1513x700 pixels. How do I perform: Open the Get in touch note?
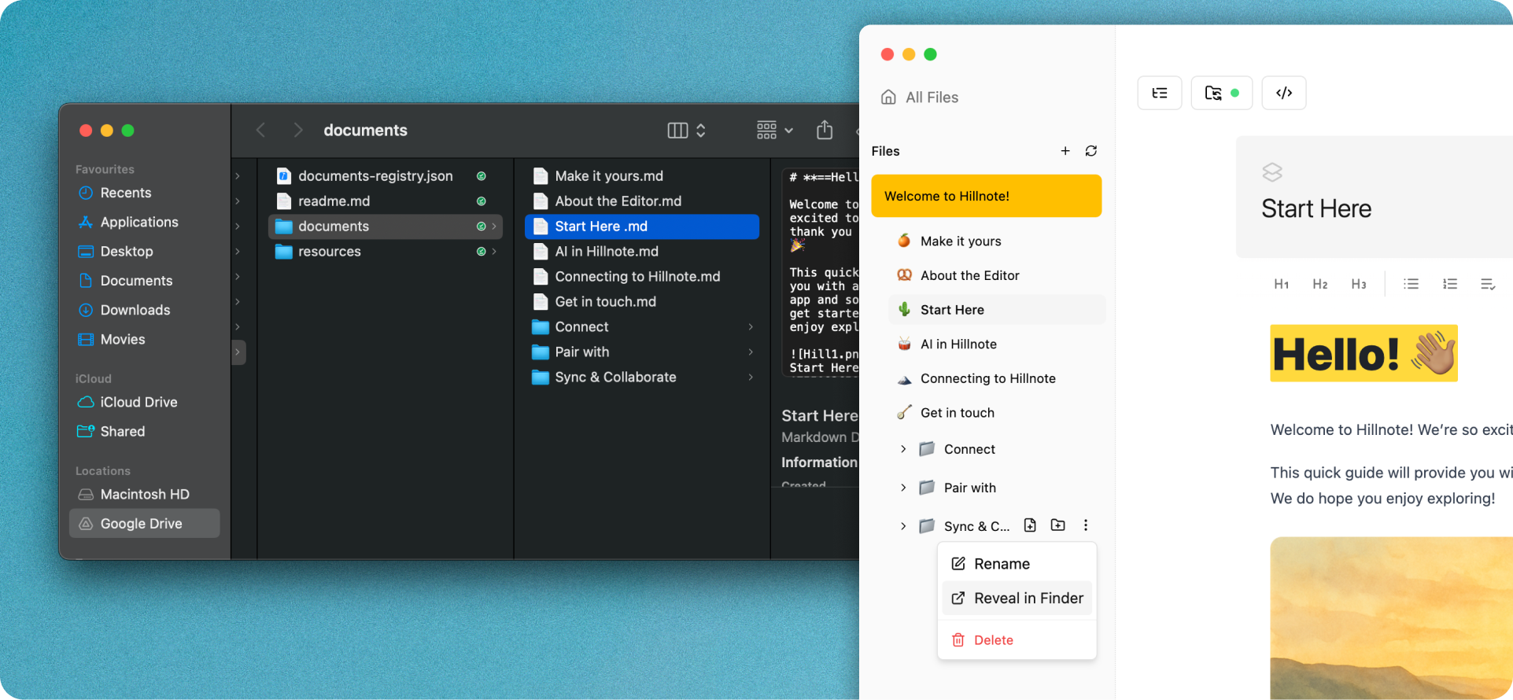click(x=997, y=413)
